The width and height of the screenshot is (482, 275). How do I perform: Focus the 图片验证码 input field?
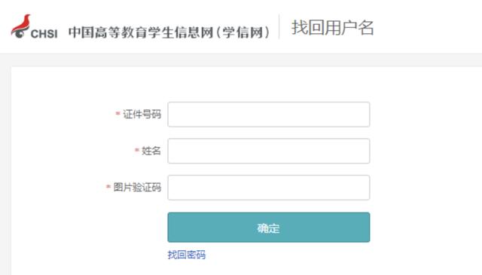(x=269, y=188)
